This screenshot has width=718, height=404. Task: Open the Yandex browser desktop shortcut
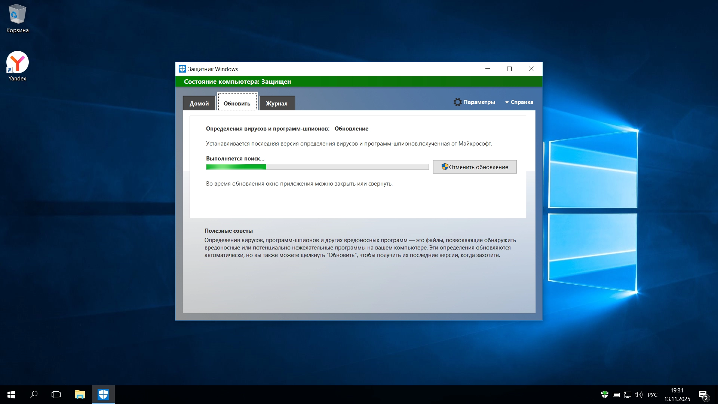pyautogui.click(x=17, y=62)
